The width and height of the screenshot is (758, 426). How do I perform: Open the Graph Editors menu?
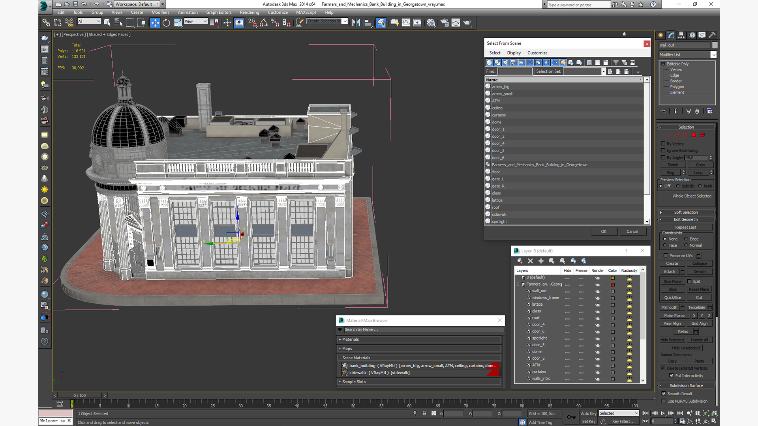pos(219,13)
